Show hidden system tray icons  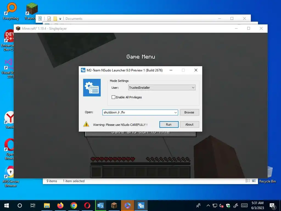(208, 206)
